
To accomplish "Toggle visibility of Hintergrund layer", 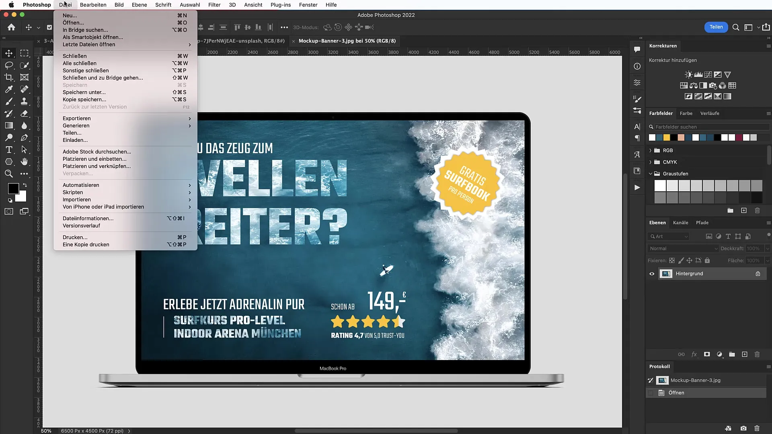I will pos(652,273).
